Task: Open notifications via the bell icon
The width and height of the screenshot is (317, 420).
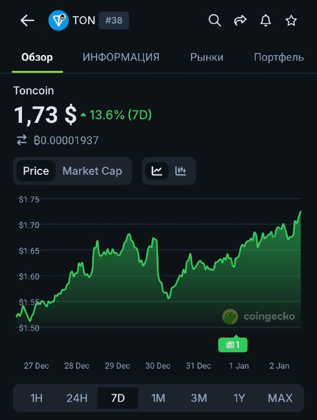Action: tap(266, 20)
